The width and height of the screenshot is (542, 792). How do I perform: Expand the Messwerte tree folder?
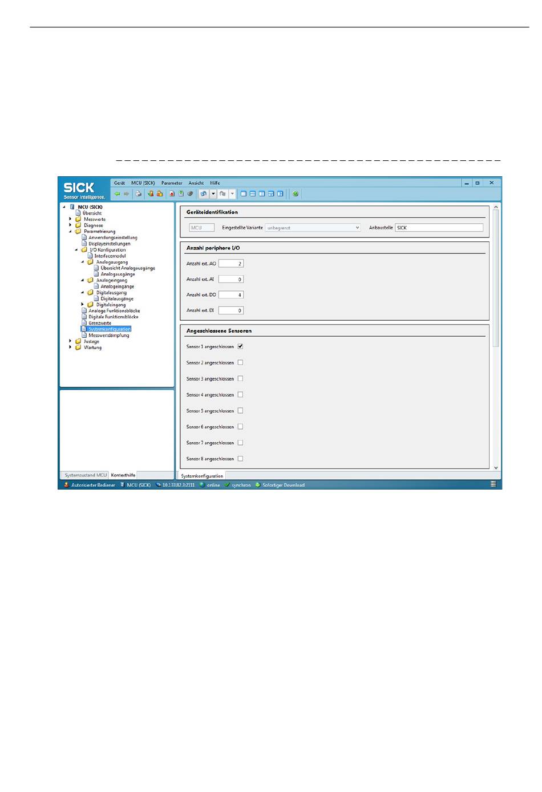click(71, 219)
